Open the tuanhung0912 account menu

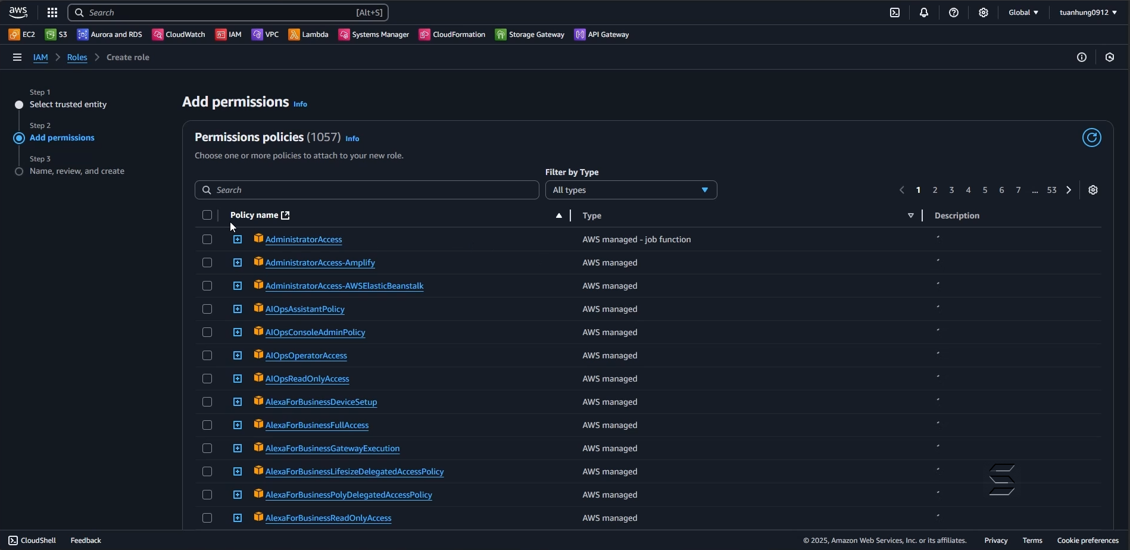1088,12
